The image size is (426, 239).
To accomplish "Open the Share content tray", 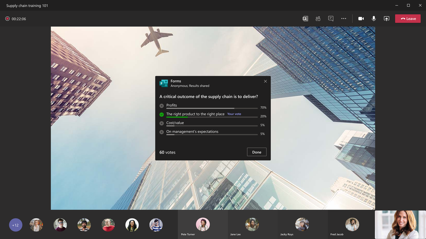I will point(386,19).
